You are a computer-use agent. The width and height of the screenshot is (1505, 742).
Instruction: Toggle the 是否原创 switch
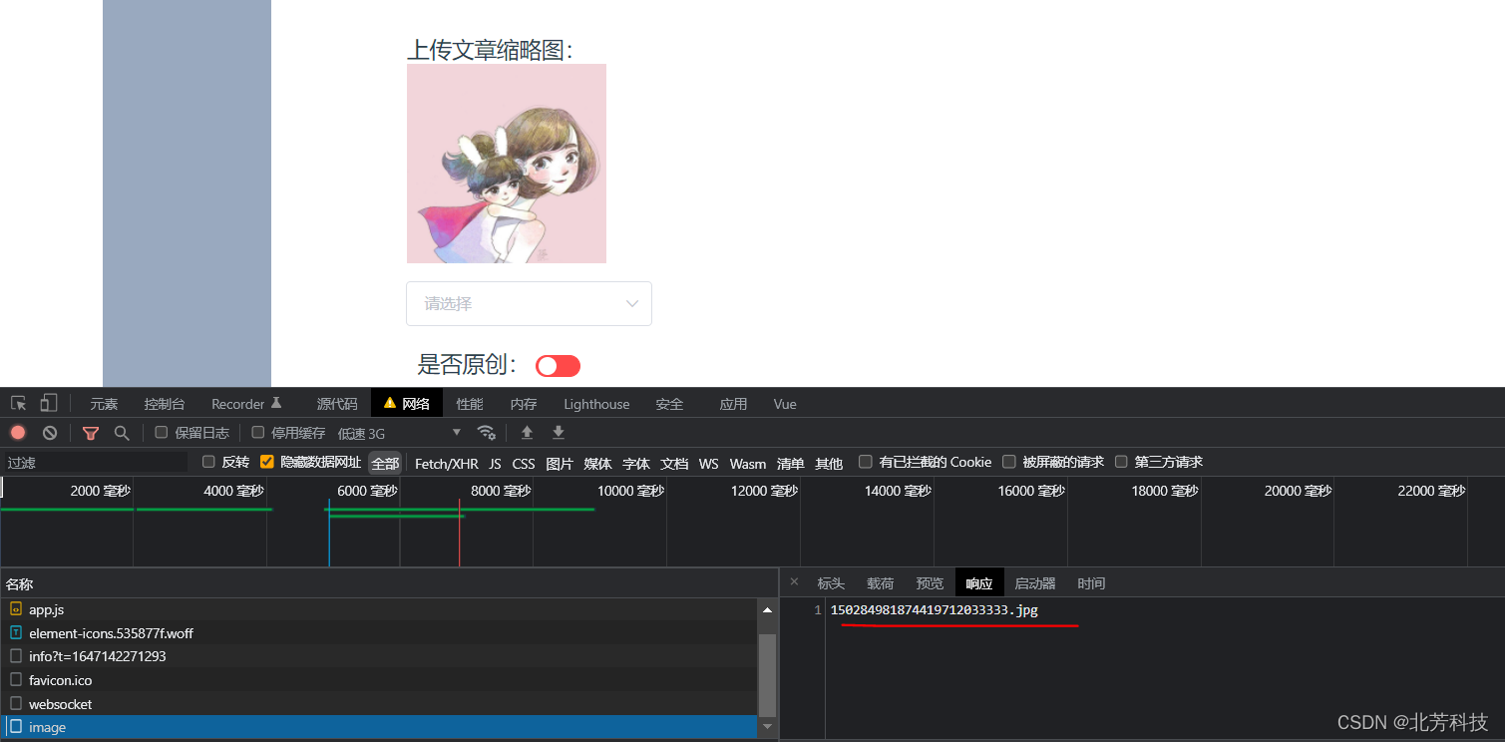click(558, 366)
